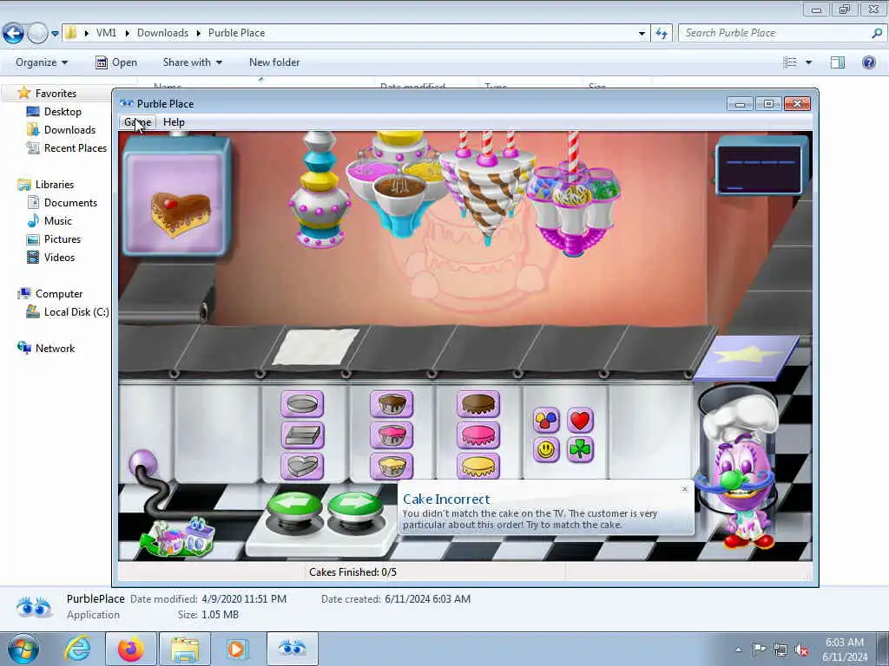Open Recent Places under Favorites

tap(66, 147)
